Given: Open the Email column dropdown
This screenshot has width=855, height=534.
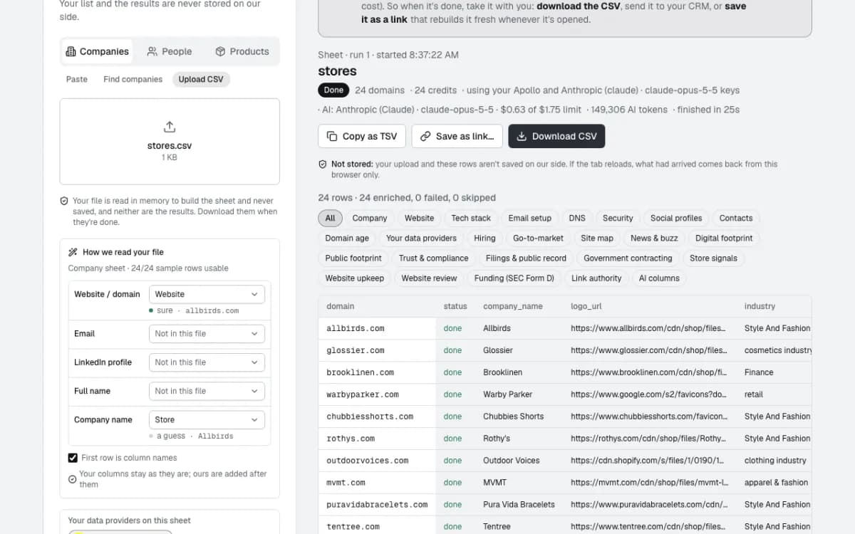Looking at the screenshot, I should click(x=207, y=333).
